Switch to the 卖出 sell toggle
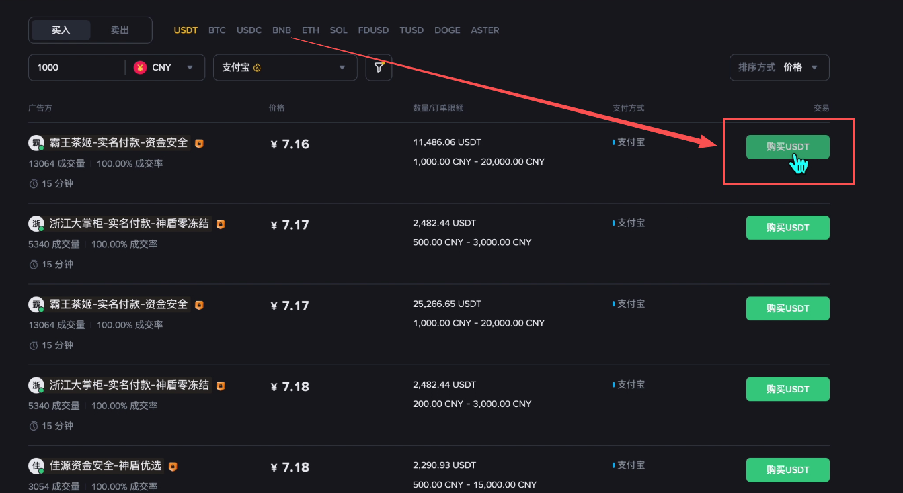Screen dimensions: 903x493 120,30
